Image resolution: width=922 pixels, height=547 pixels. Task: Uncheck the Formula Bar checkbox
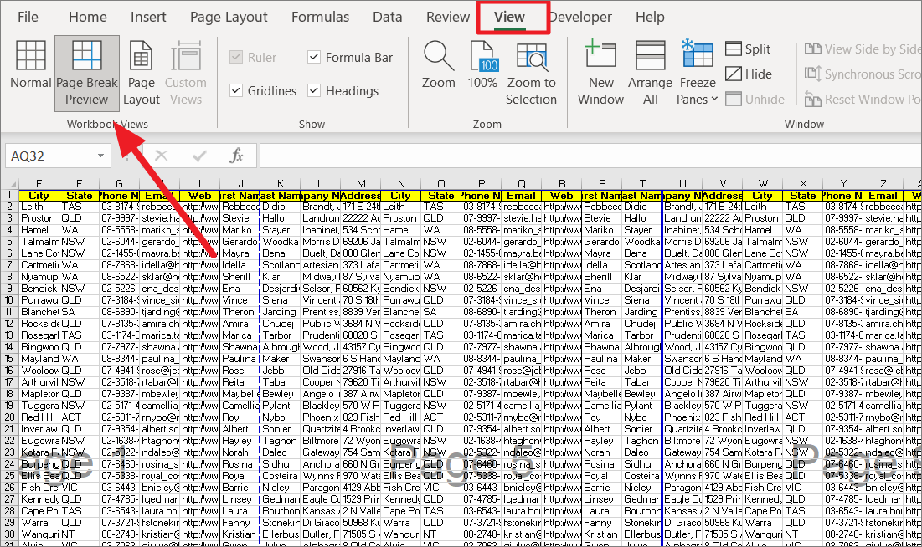coord(314,57)
